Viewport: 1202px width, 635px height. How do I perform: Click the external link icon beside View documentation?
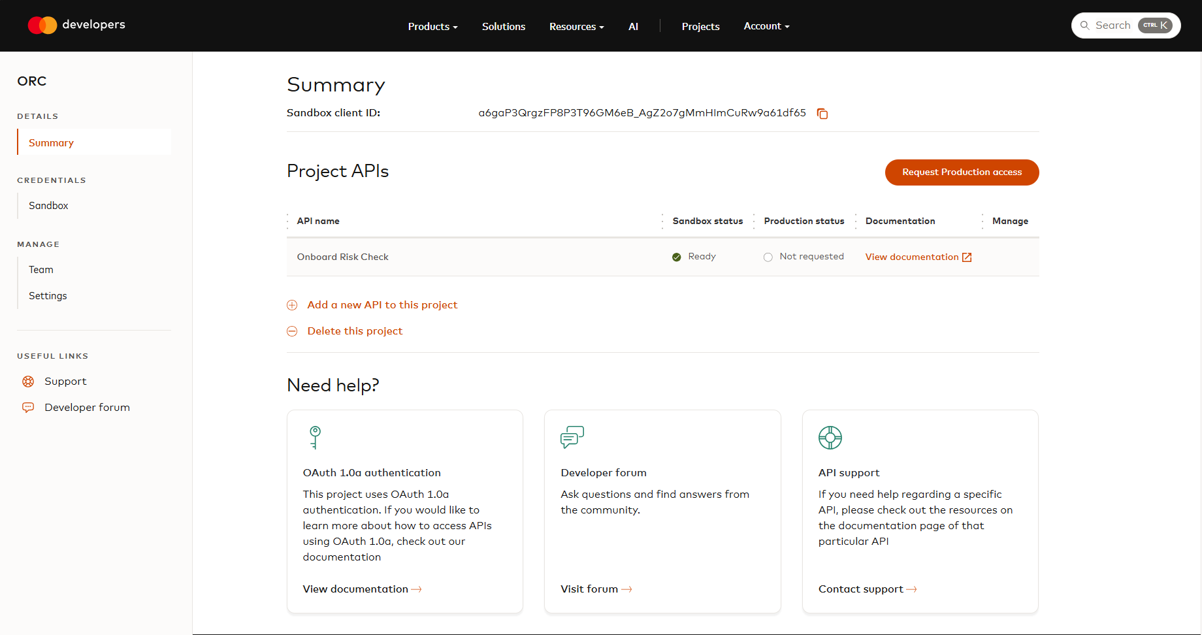(x=967, y=257)
